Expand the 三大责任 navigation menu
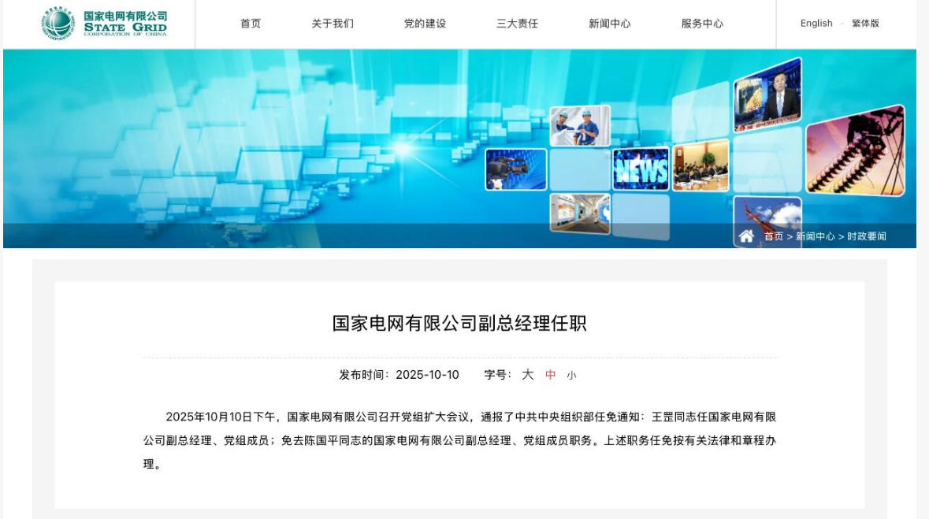929x519 pixels. 517,24
